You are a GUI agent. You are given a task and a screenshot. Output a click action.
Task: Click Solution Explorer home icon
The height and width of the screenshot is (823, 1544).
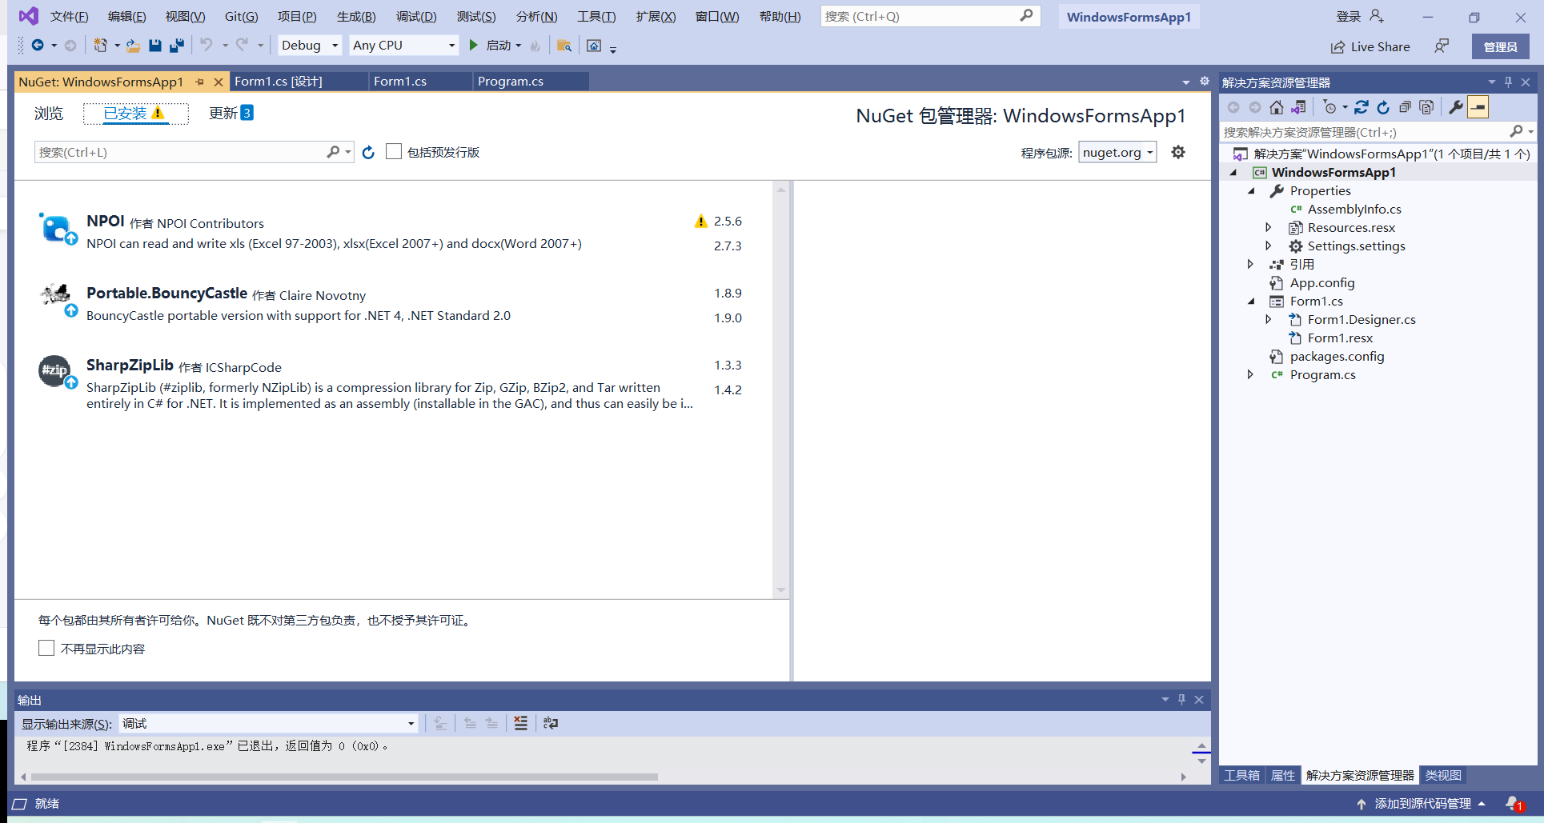[1277, 107]
